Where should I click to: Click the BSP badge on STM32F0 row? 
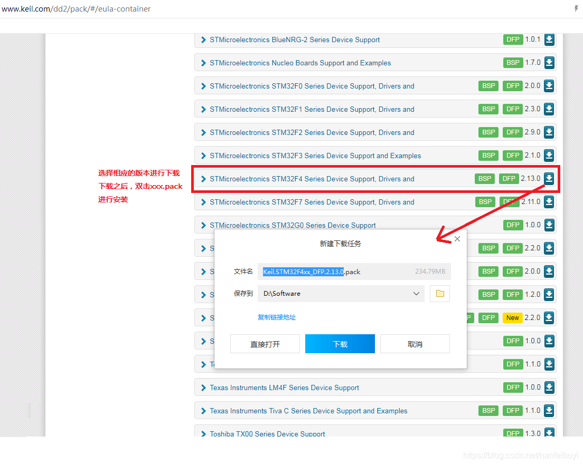pos(488,86)
